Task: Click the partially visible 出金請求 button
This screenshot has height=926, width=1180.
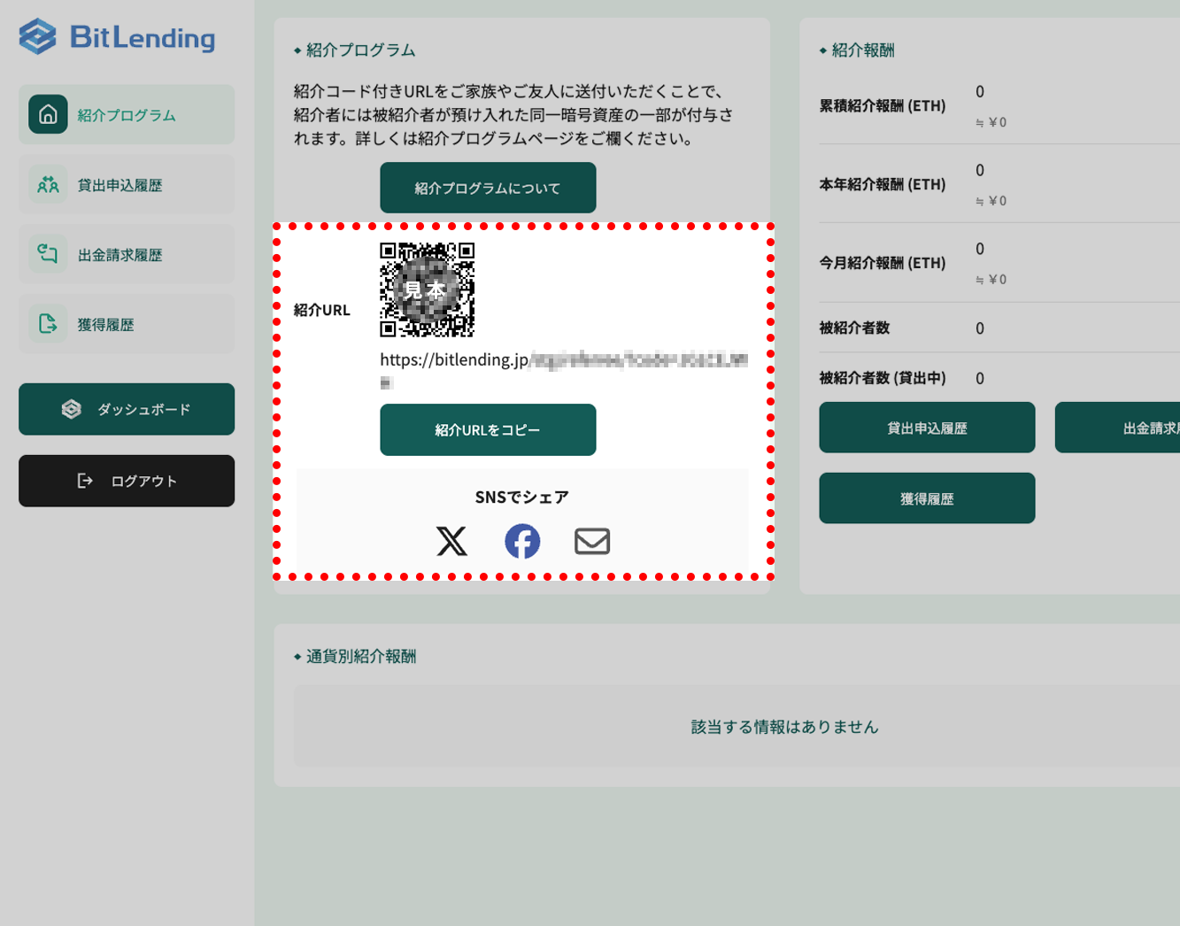Action: [1117, 428]
